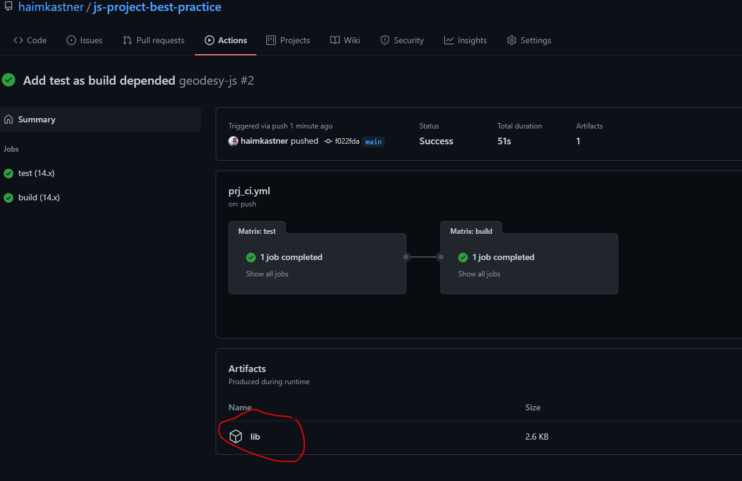Expand Show all jobs under Matrix: build

pos(479,274)
